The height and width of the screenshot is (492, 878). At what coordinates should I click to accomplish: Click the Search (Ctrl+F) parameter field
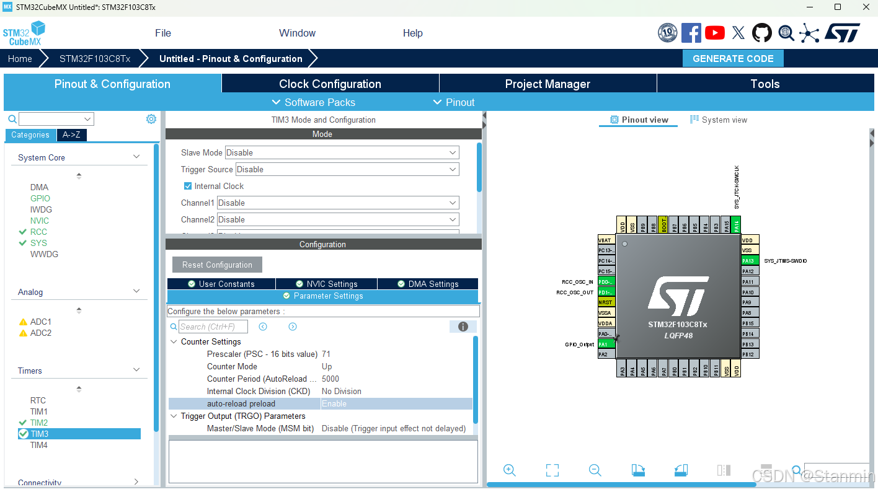[213, 327]
